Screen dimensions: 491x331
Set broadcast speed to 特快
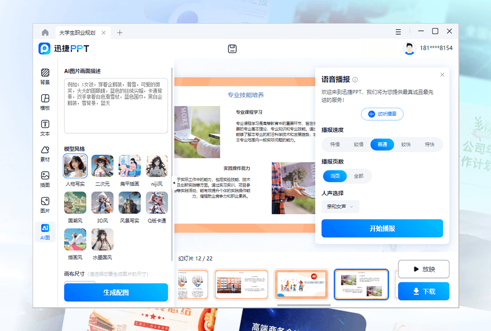coord(430,145)
